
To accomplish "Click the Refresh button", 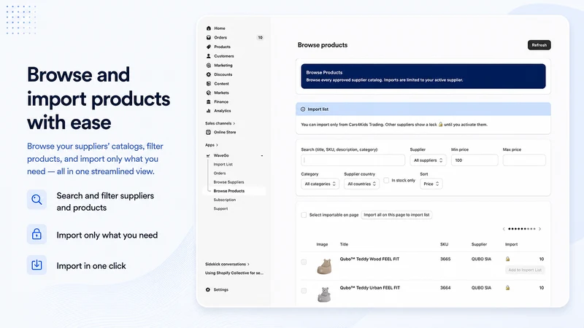I will pyautogui.click(x=539, y=45).
